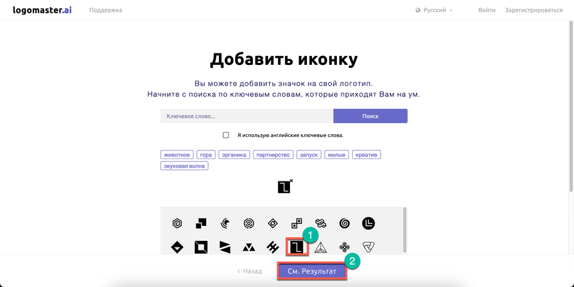Choose the black square Z-line icon in grid

(x=297, y=247)
